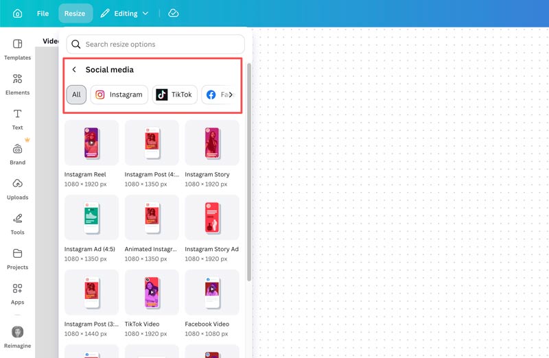549x358 pixels.
Task: Choose Instagram Story thumbnail
Action: click(x=212, y=143)
